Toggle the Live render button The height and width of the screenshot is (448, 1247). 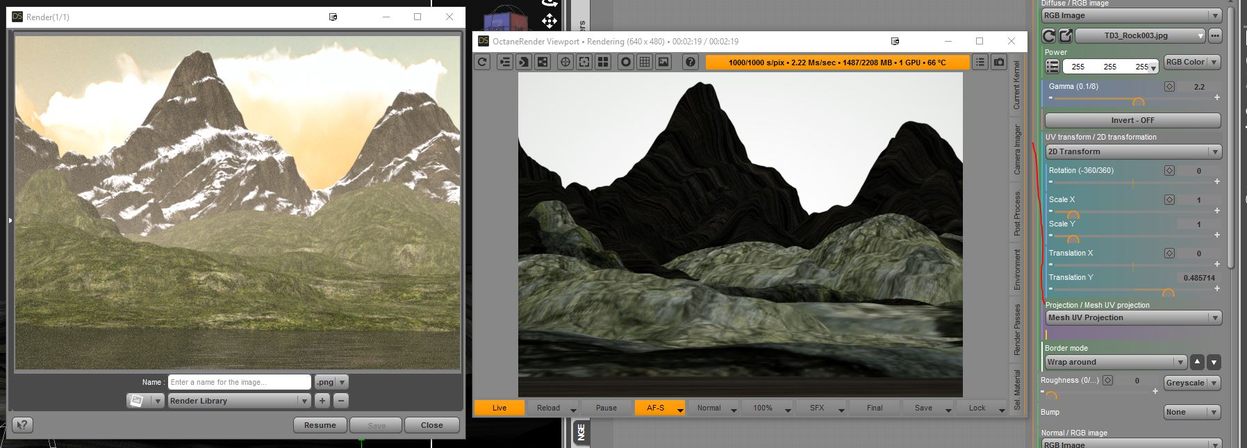tap(499, 408)
